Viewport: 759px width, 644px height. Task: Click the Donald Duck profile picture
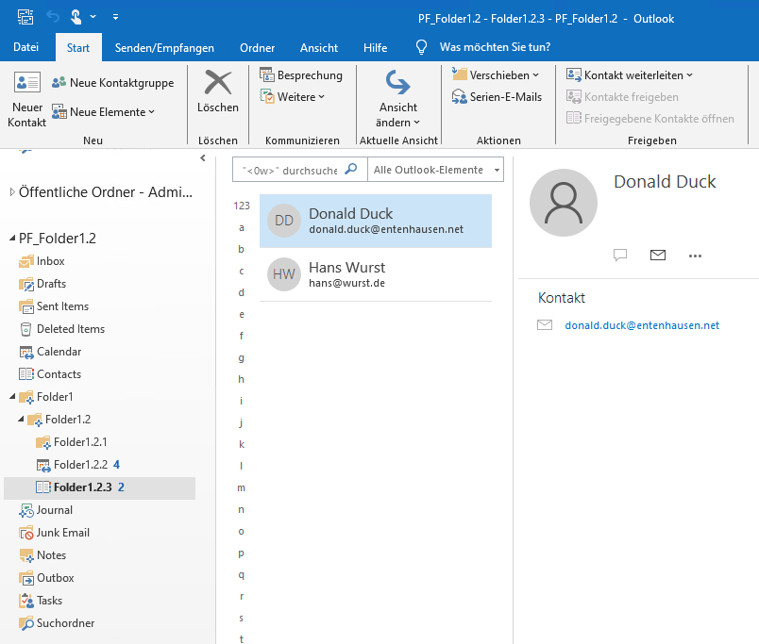[564, 203]
